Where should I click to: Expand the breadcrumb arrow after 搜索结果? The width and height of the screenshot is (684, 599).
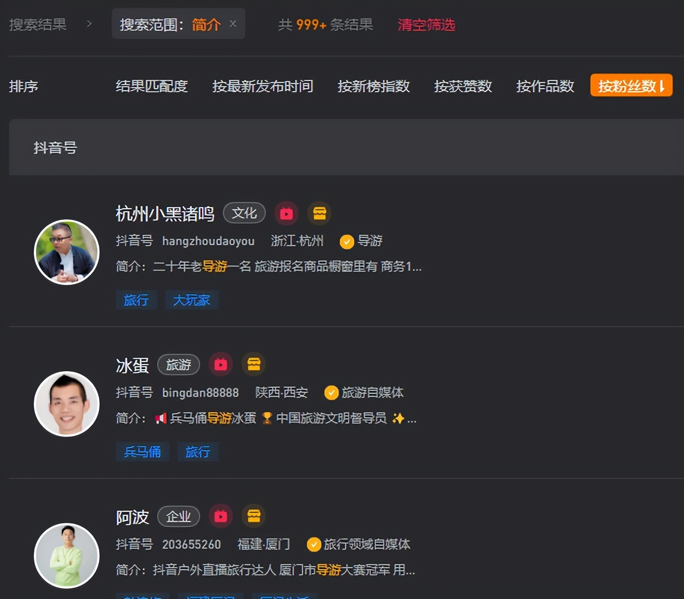click(89, 24)
